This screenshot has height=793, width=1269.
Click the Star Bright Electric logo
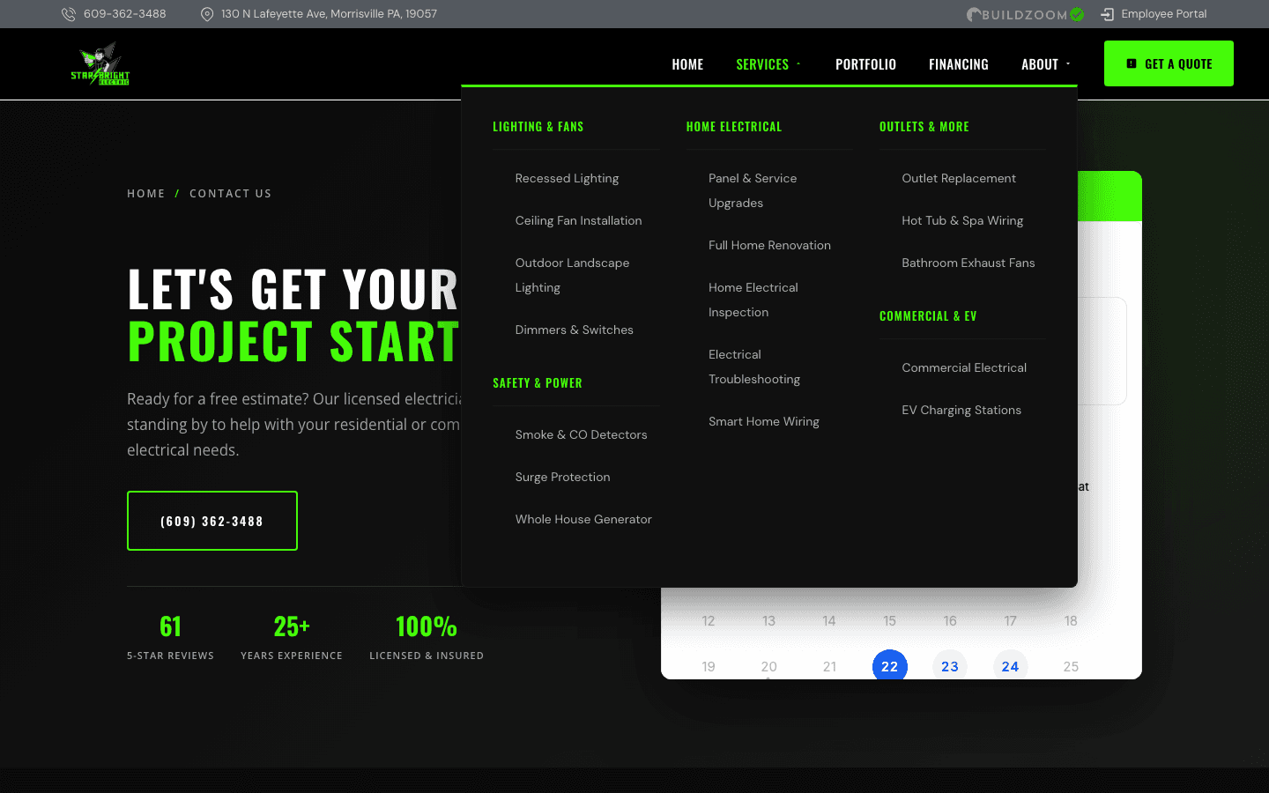coord(99,63)
